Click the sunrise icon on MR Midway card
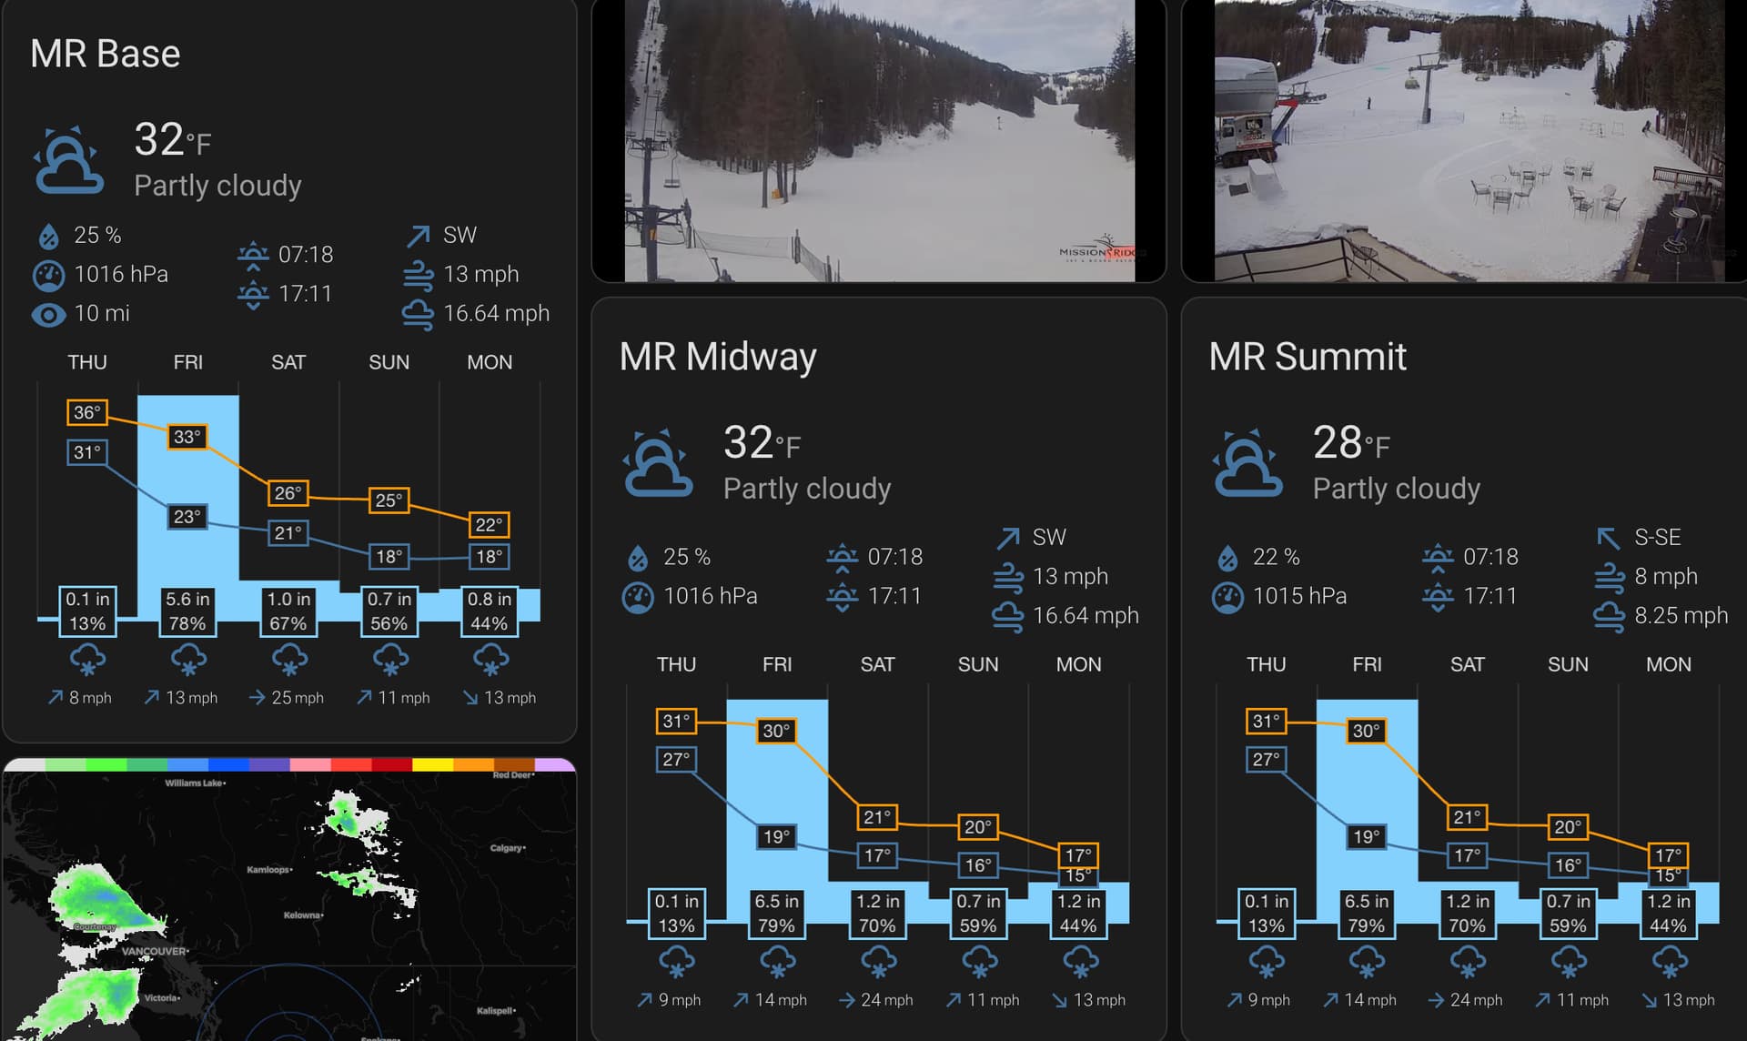 [x=843, y=556]
